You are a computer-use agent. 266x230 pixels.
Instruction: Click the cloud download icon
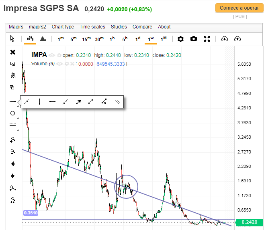225,39
